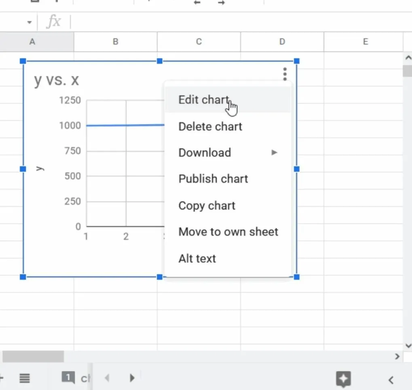Click the bottom-left chart resize handle

pos(23,277)
